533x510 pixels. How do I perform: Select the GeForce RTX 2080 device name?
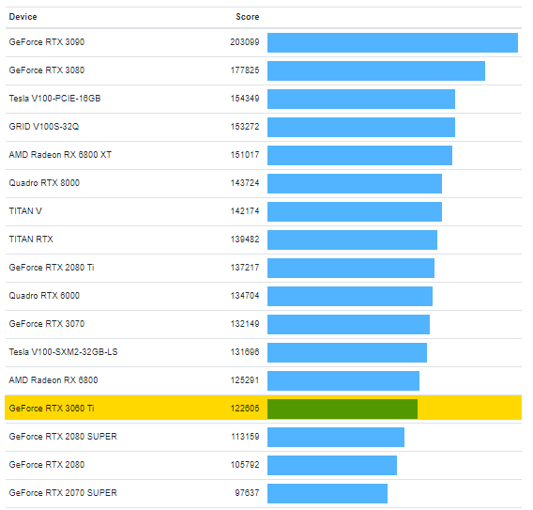pos(47,465)
